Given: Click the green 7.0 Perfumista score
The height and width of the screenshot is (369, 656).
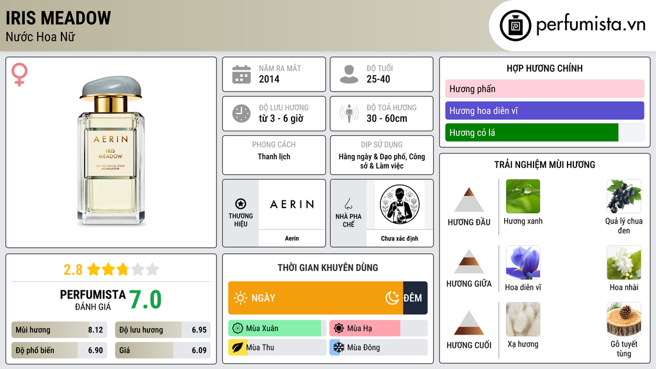Looking at the screenshot, I should click(x=145, y=300).
